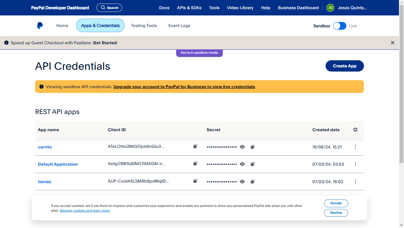Click the App name column header
Viewport: 404px width, 228px height.
click(x=48, y=130)
